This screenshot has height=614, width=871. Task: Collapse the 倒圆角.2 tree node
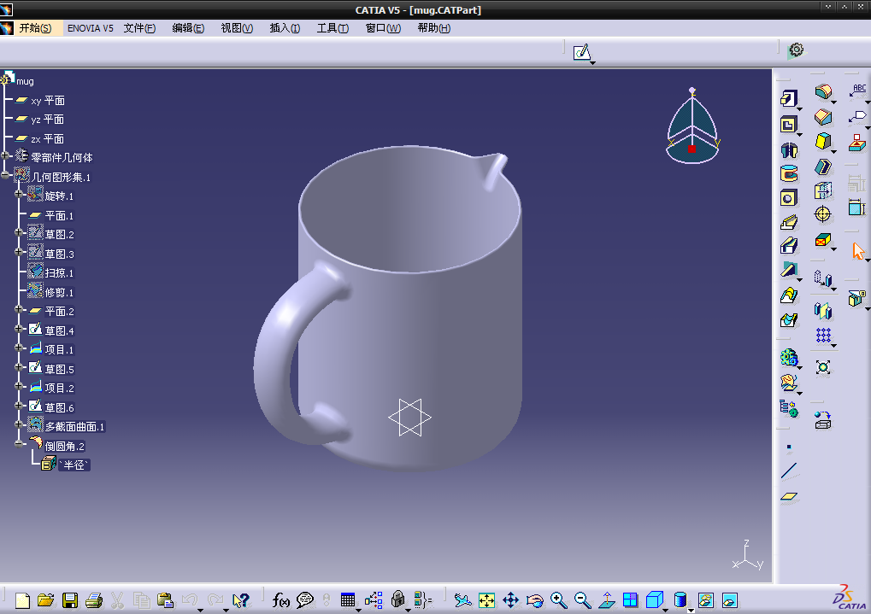(x=19, y=444)
